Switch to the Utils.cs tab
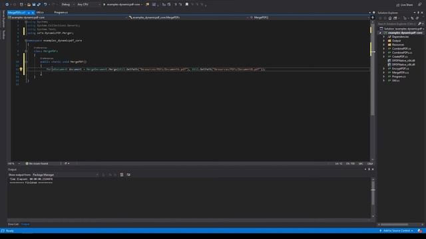Screen dimensions: 426x239 tap(40, 13)
